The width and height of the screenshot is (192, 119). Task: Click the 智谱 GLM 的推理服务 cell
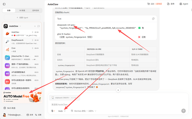(x=140, y=54)
